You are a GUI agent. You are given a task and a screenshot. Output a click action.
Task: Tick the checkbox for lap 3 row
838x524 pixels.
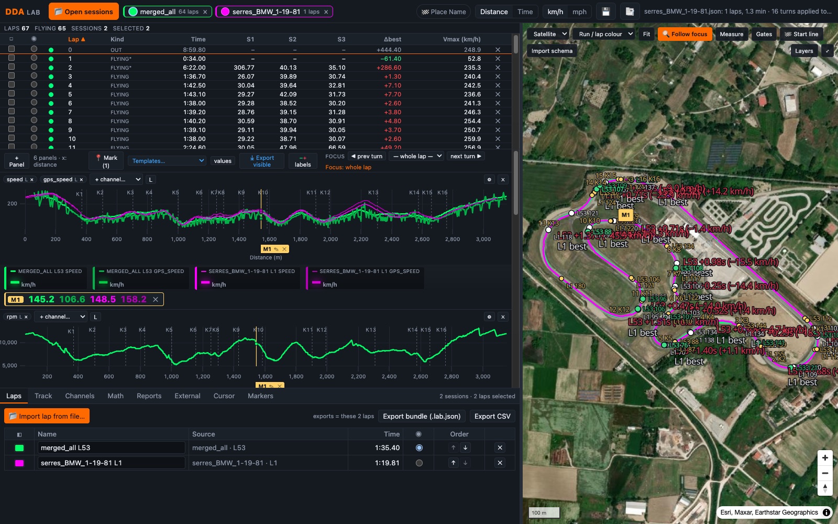point(12,76)
